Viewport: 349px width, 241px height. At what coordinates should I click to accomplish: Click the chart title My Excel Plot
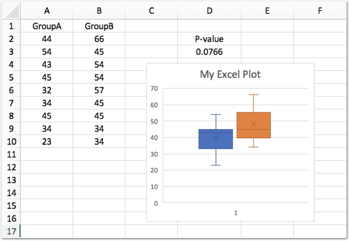coord(230,75)
